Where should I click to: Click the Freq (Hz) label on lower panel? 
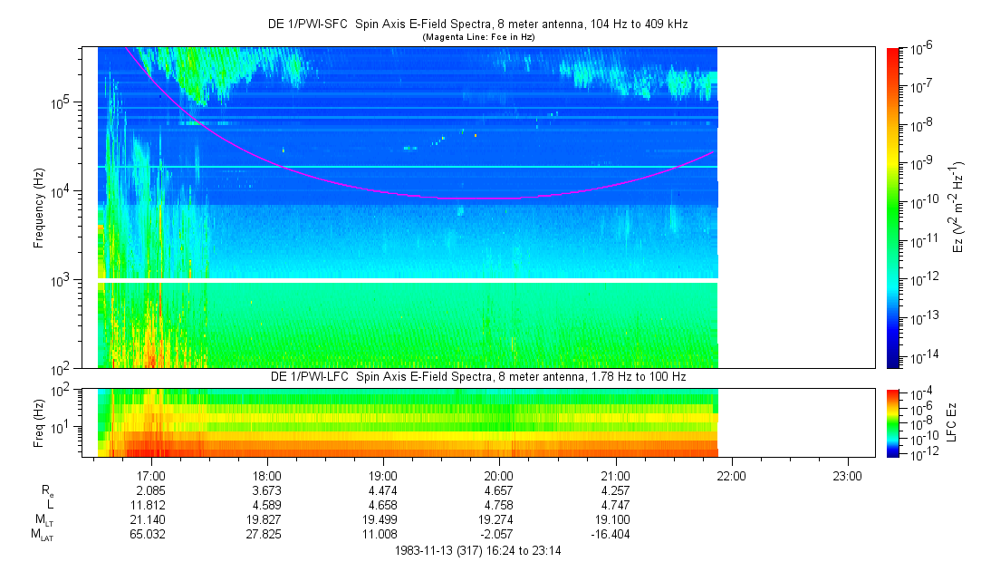(x=40, y=421)
